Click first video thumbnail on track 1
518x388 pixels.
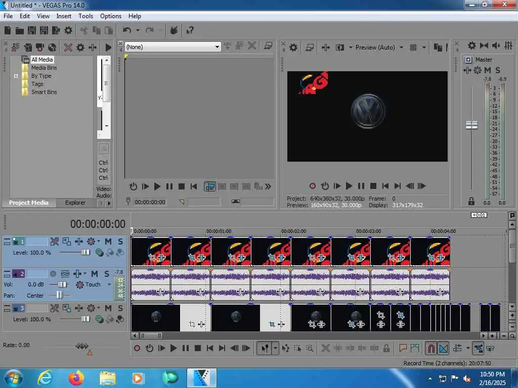(x=151, y=252)
